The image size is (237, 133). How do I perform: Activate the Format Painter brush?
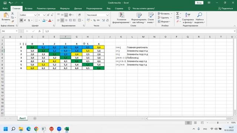[x=13, y=21]
